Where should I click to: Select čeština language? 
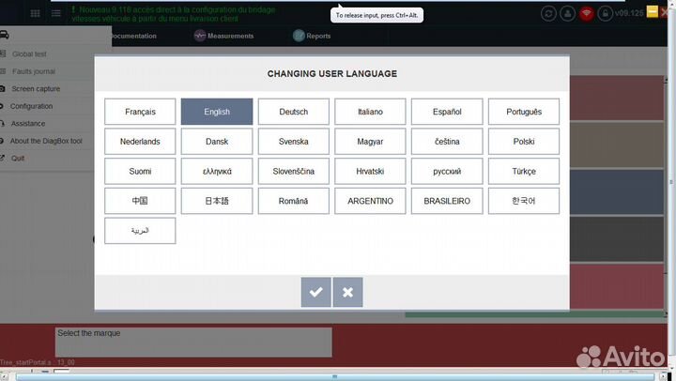(x=447, y=142)
